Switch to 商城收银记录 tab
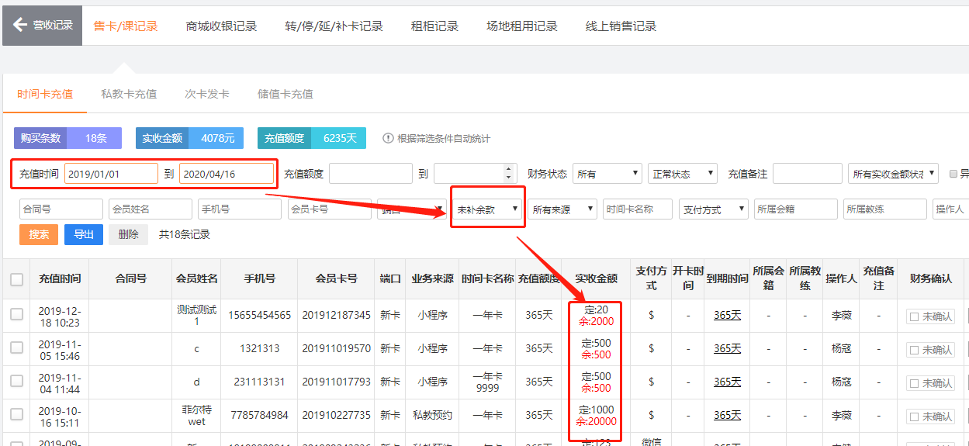Viewport: 969px width, 446px height. click(221, 26)
